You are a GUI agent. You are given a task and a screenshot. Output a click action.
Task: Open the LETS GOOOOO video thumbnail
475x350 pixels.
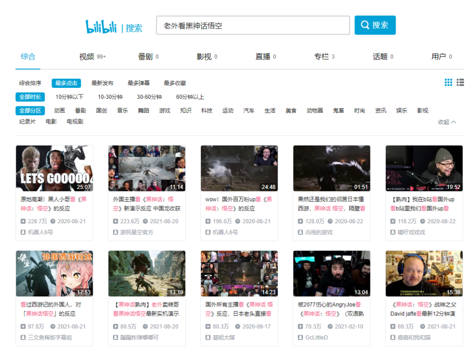(x=55, y=168)
